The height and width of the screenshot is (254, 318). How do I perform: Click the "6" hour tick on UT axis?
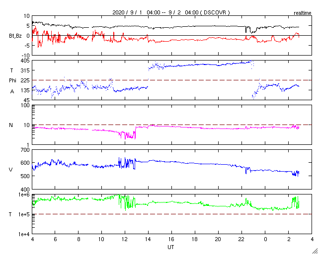click(x=55, y=240)
